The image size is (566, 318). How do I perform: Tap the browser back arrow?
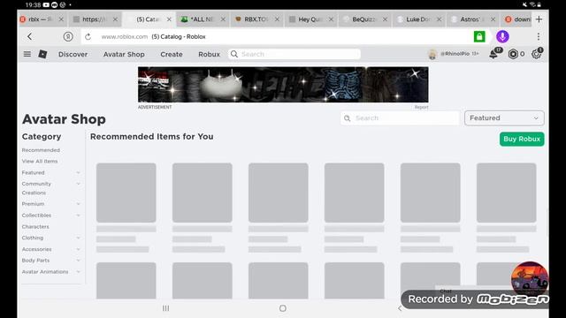[x=29, y=36]
